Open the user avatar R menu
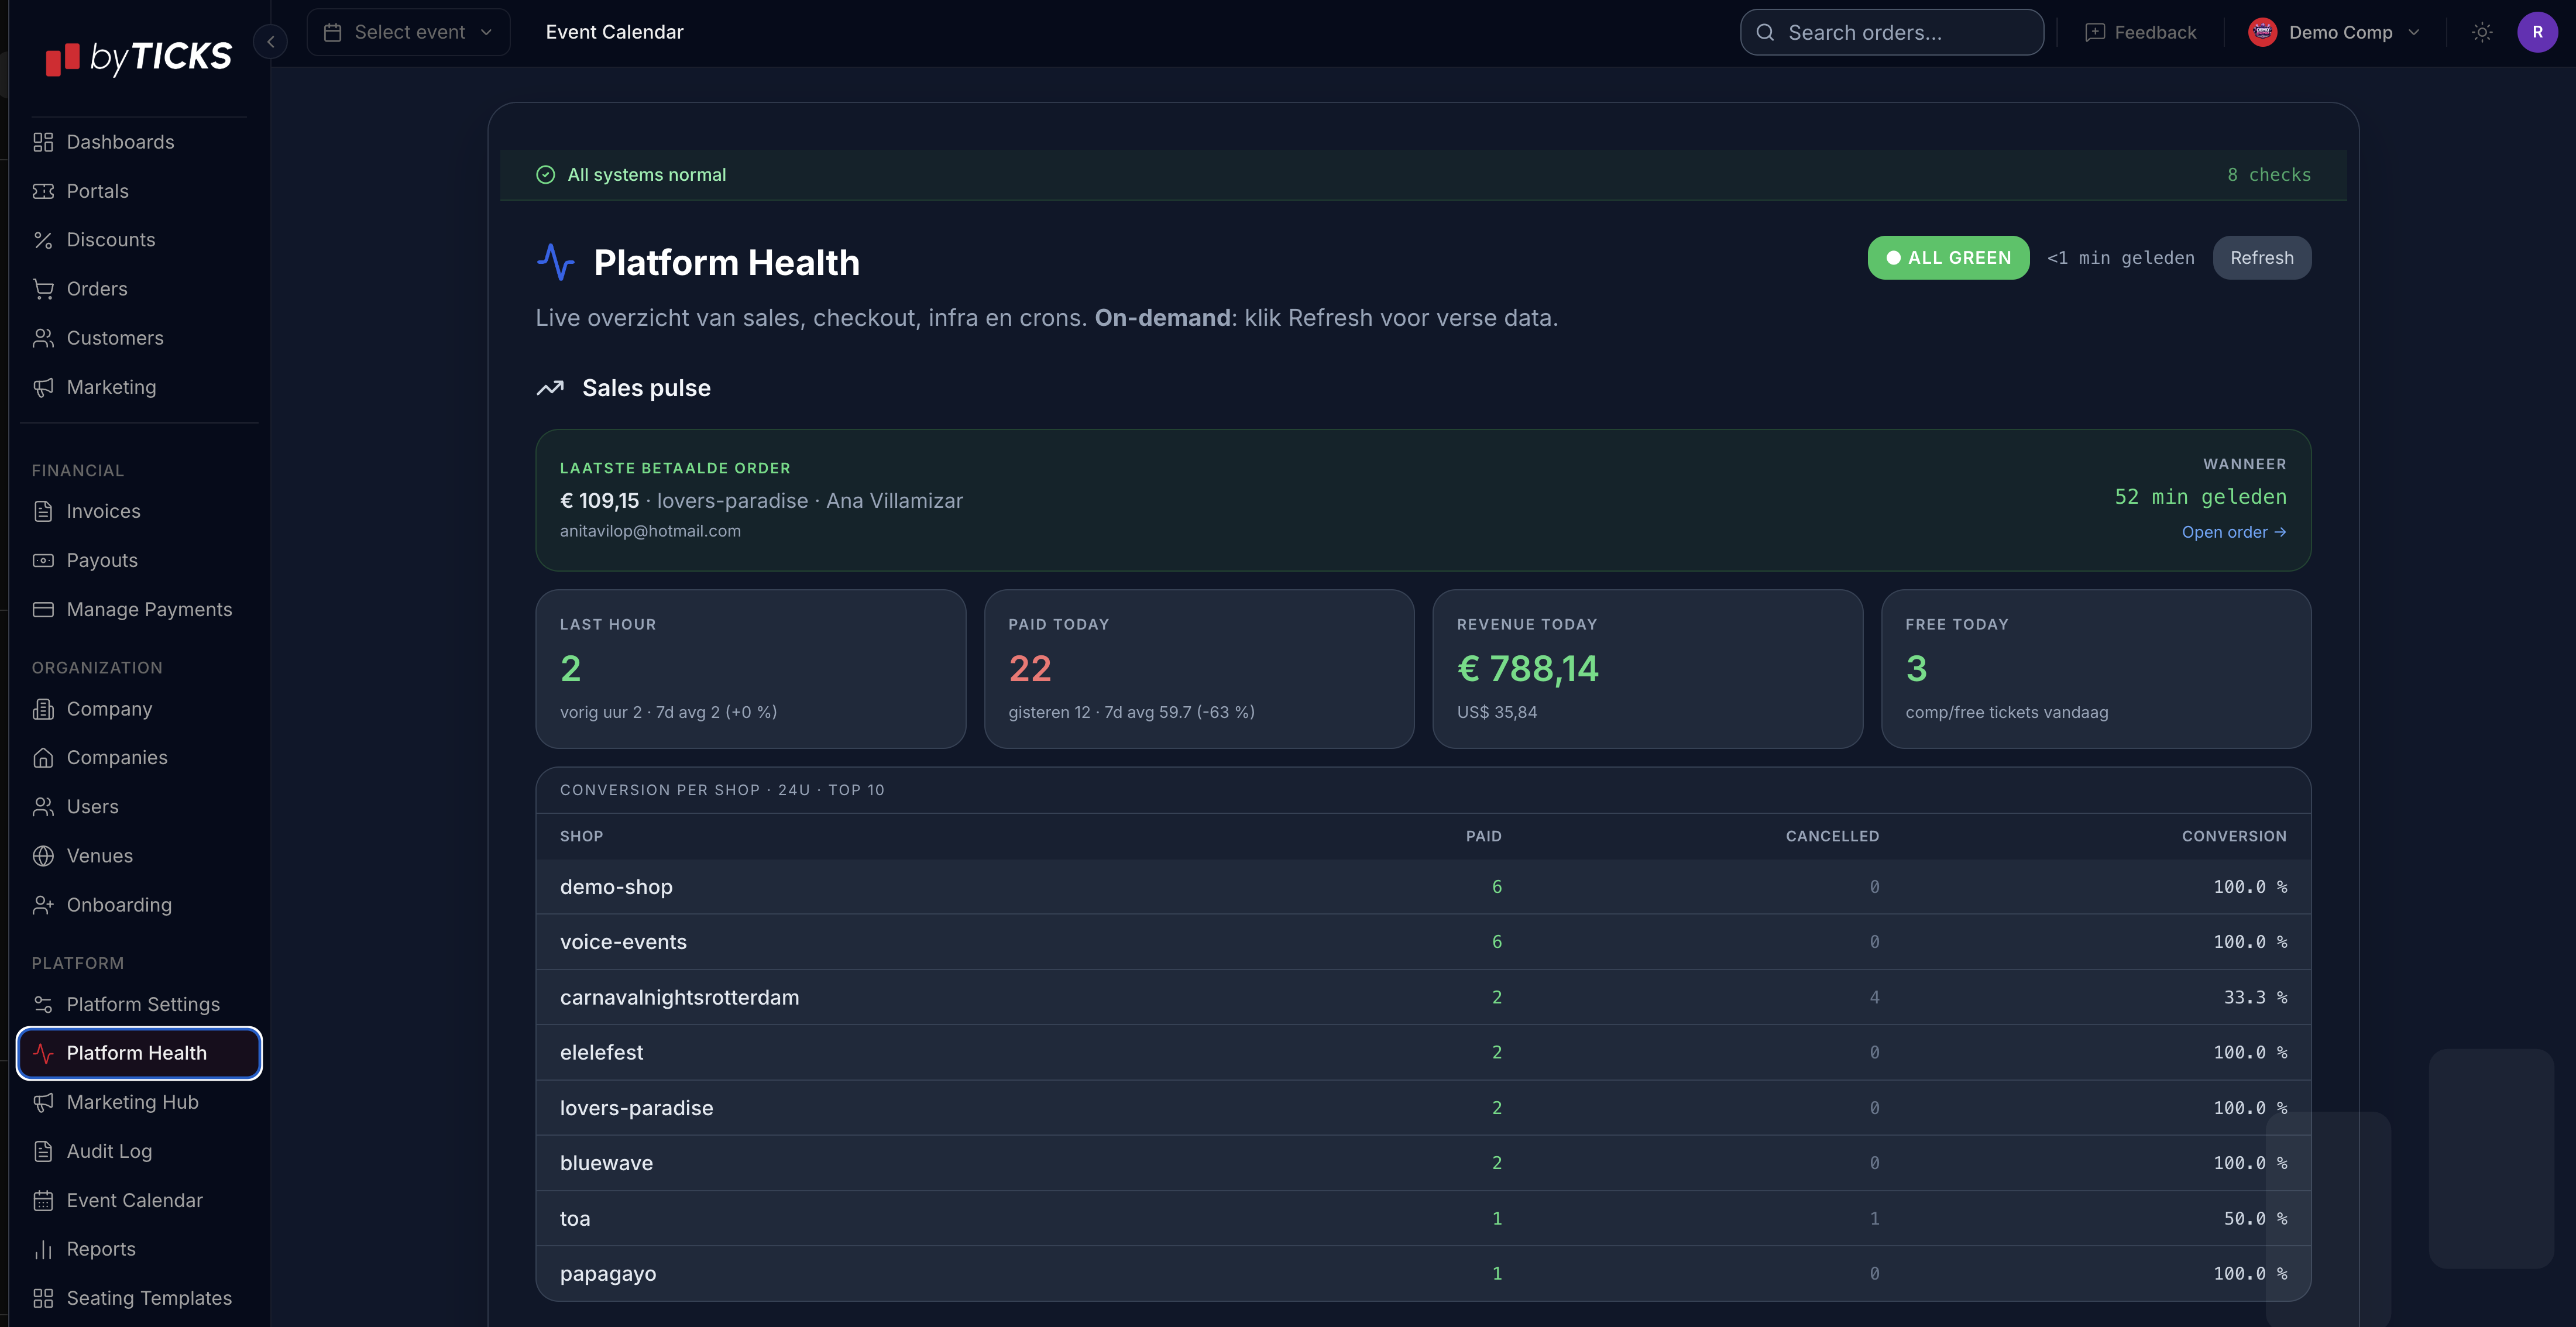Viewport: 2576px width, 1327px height. coord(2537,32)
